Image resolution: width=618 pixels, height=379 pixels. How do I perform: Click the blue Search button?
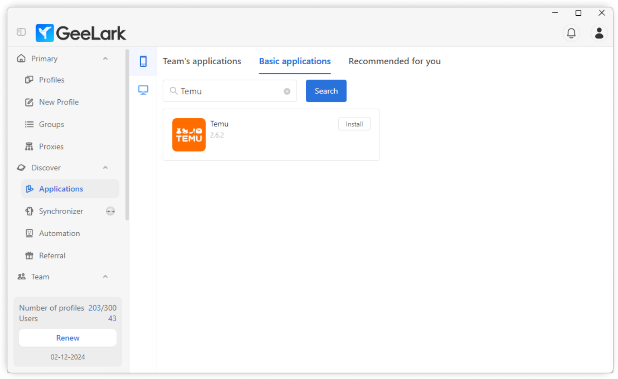click(x=326, y=91)
